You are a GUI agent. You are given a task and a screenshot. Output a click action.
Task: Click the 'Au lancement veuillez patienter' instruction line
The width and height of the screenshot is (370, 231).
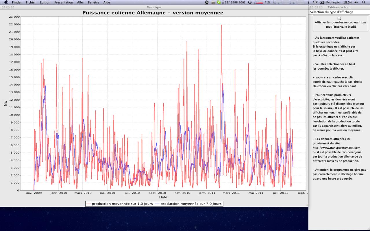[x=336, y=38]
